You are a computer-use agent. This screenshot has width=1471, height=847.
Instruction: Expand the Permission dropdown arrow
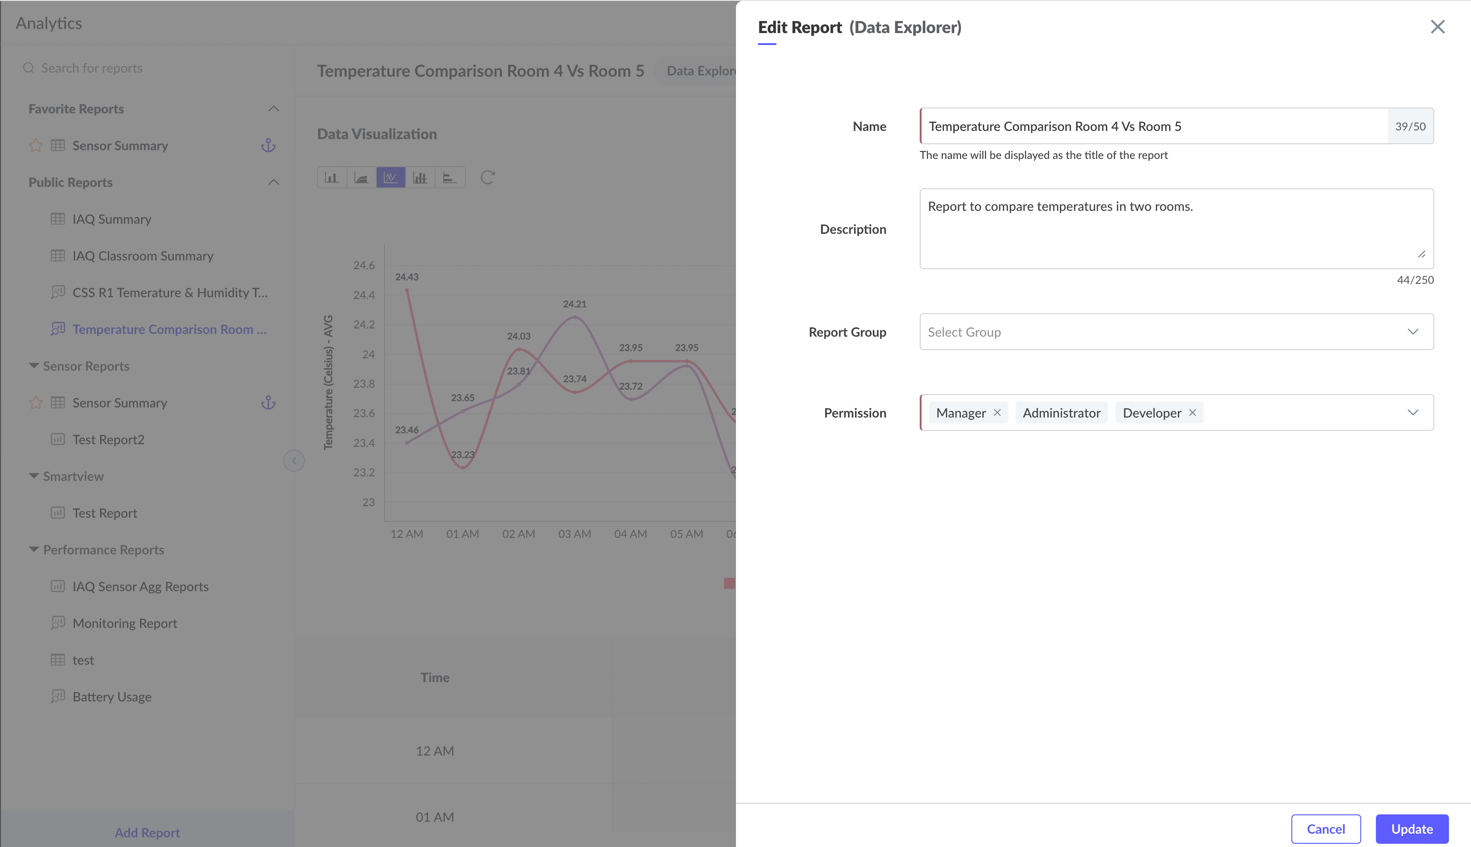[x=1413, y=412]
